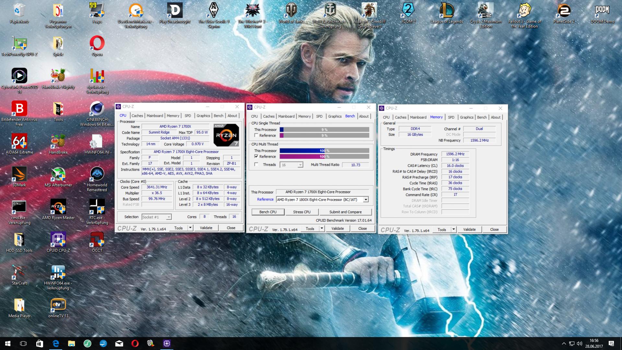Viewport: 622px width, 350px height.
Task: Open League of Legends shortcut
Action: 447,13
